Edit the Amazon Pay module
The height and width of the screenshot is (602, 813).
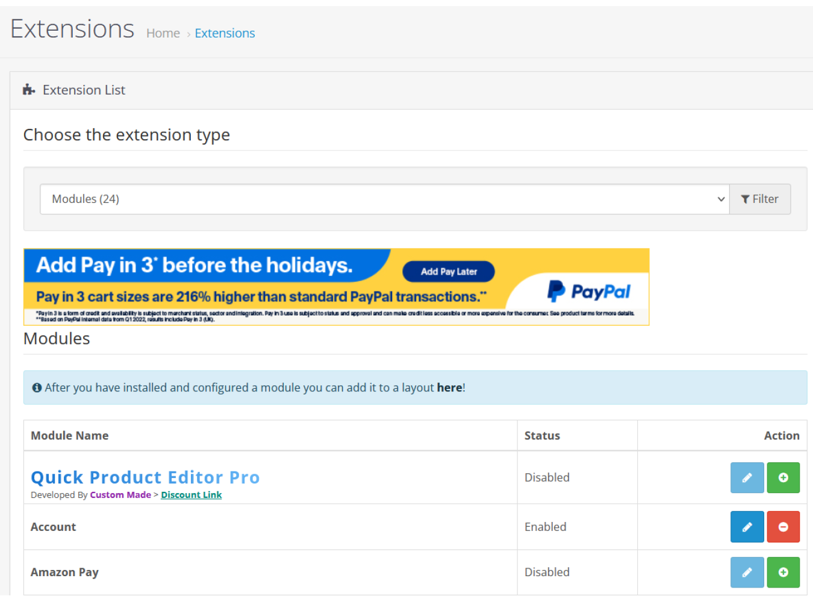pyautogui.click(x=747, y=572)
